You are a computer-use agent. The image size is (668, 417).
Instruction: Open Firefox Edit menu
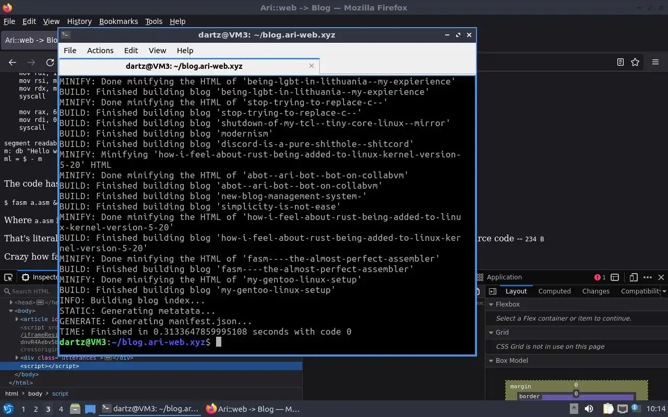pyautogui.click(x=29, y=21)
